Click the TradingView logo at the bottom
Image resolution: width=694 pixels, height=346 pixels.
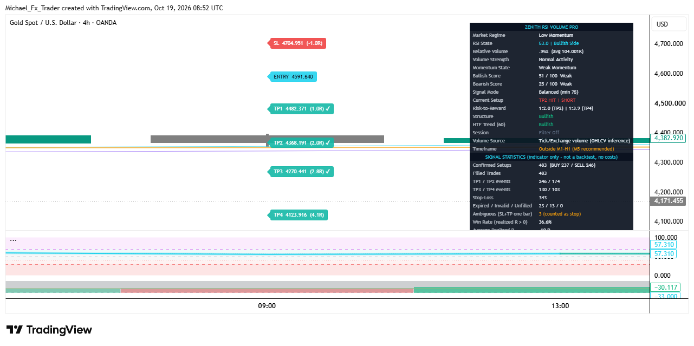49,330
